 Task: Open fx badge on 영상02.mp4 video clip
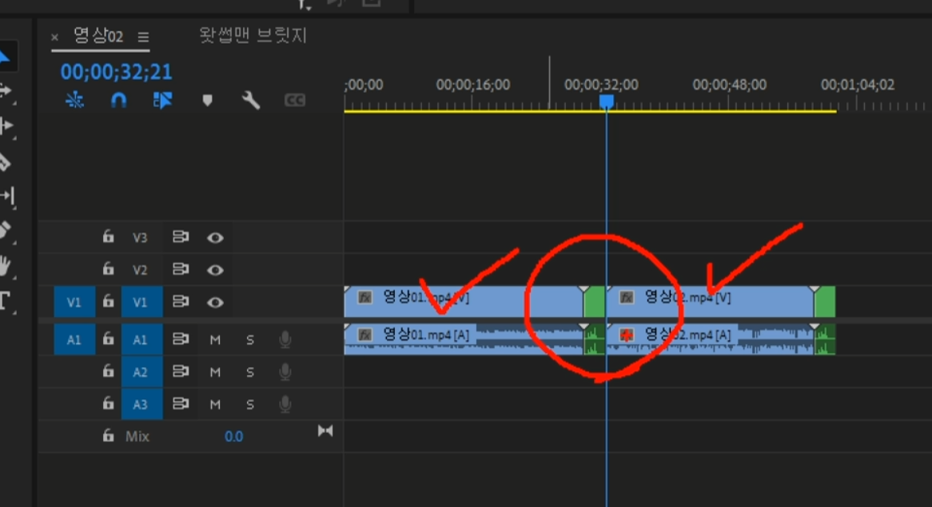pyautogui.click(x=627, y=297)
